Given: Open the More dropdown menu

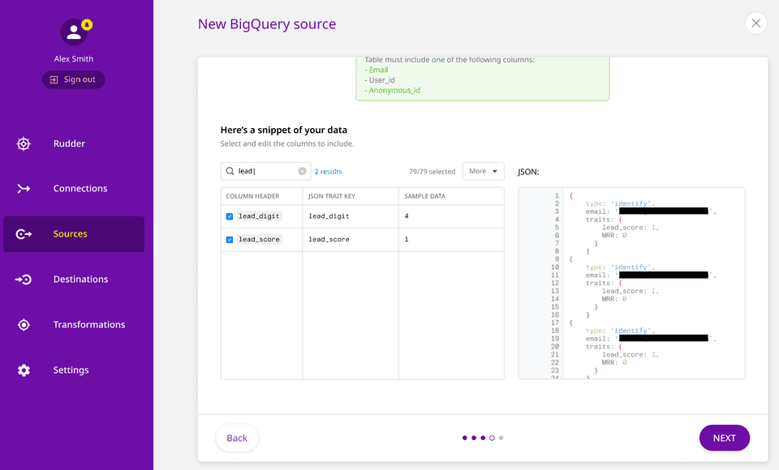Looking at the screenshot, I should tap(483, 172).
